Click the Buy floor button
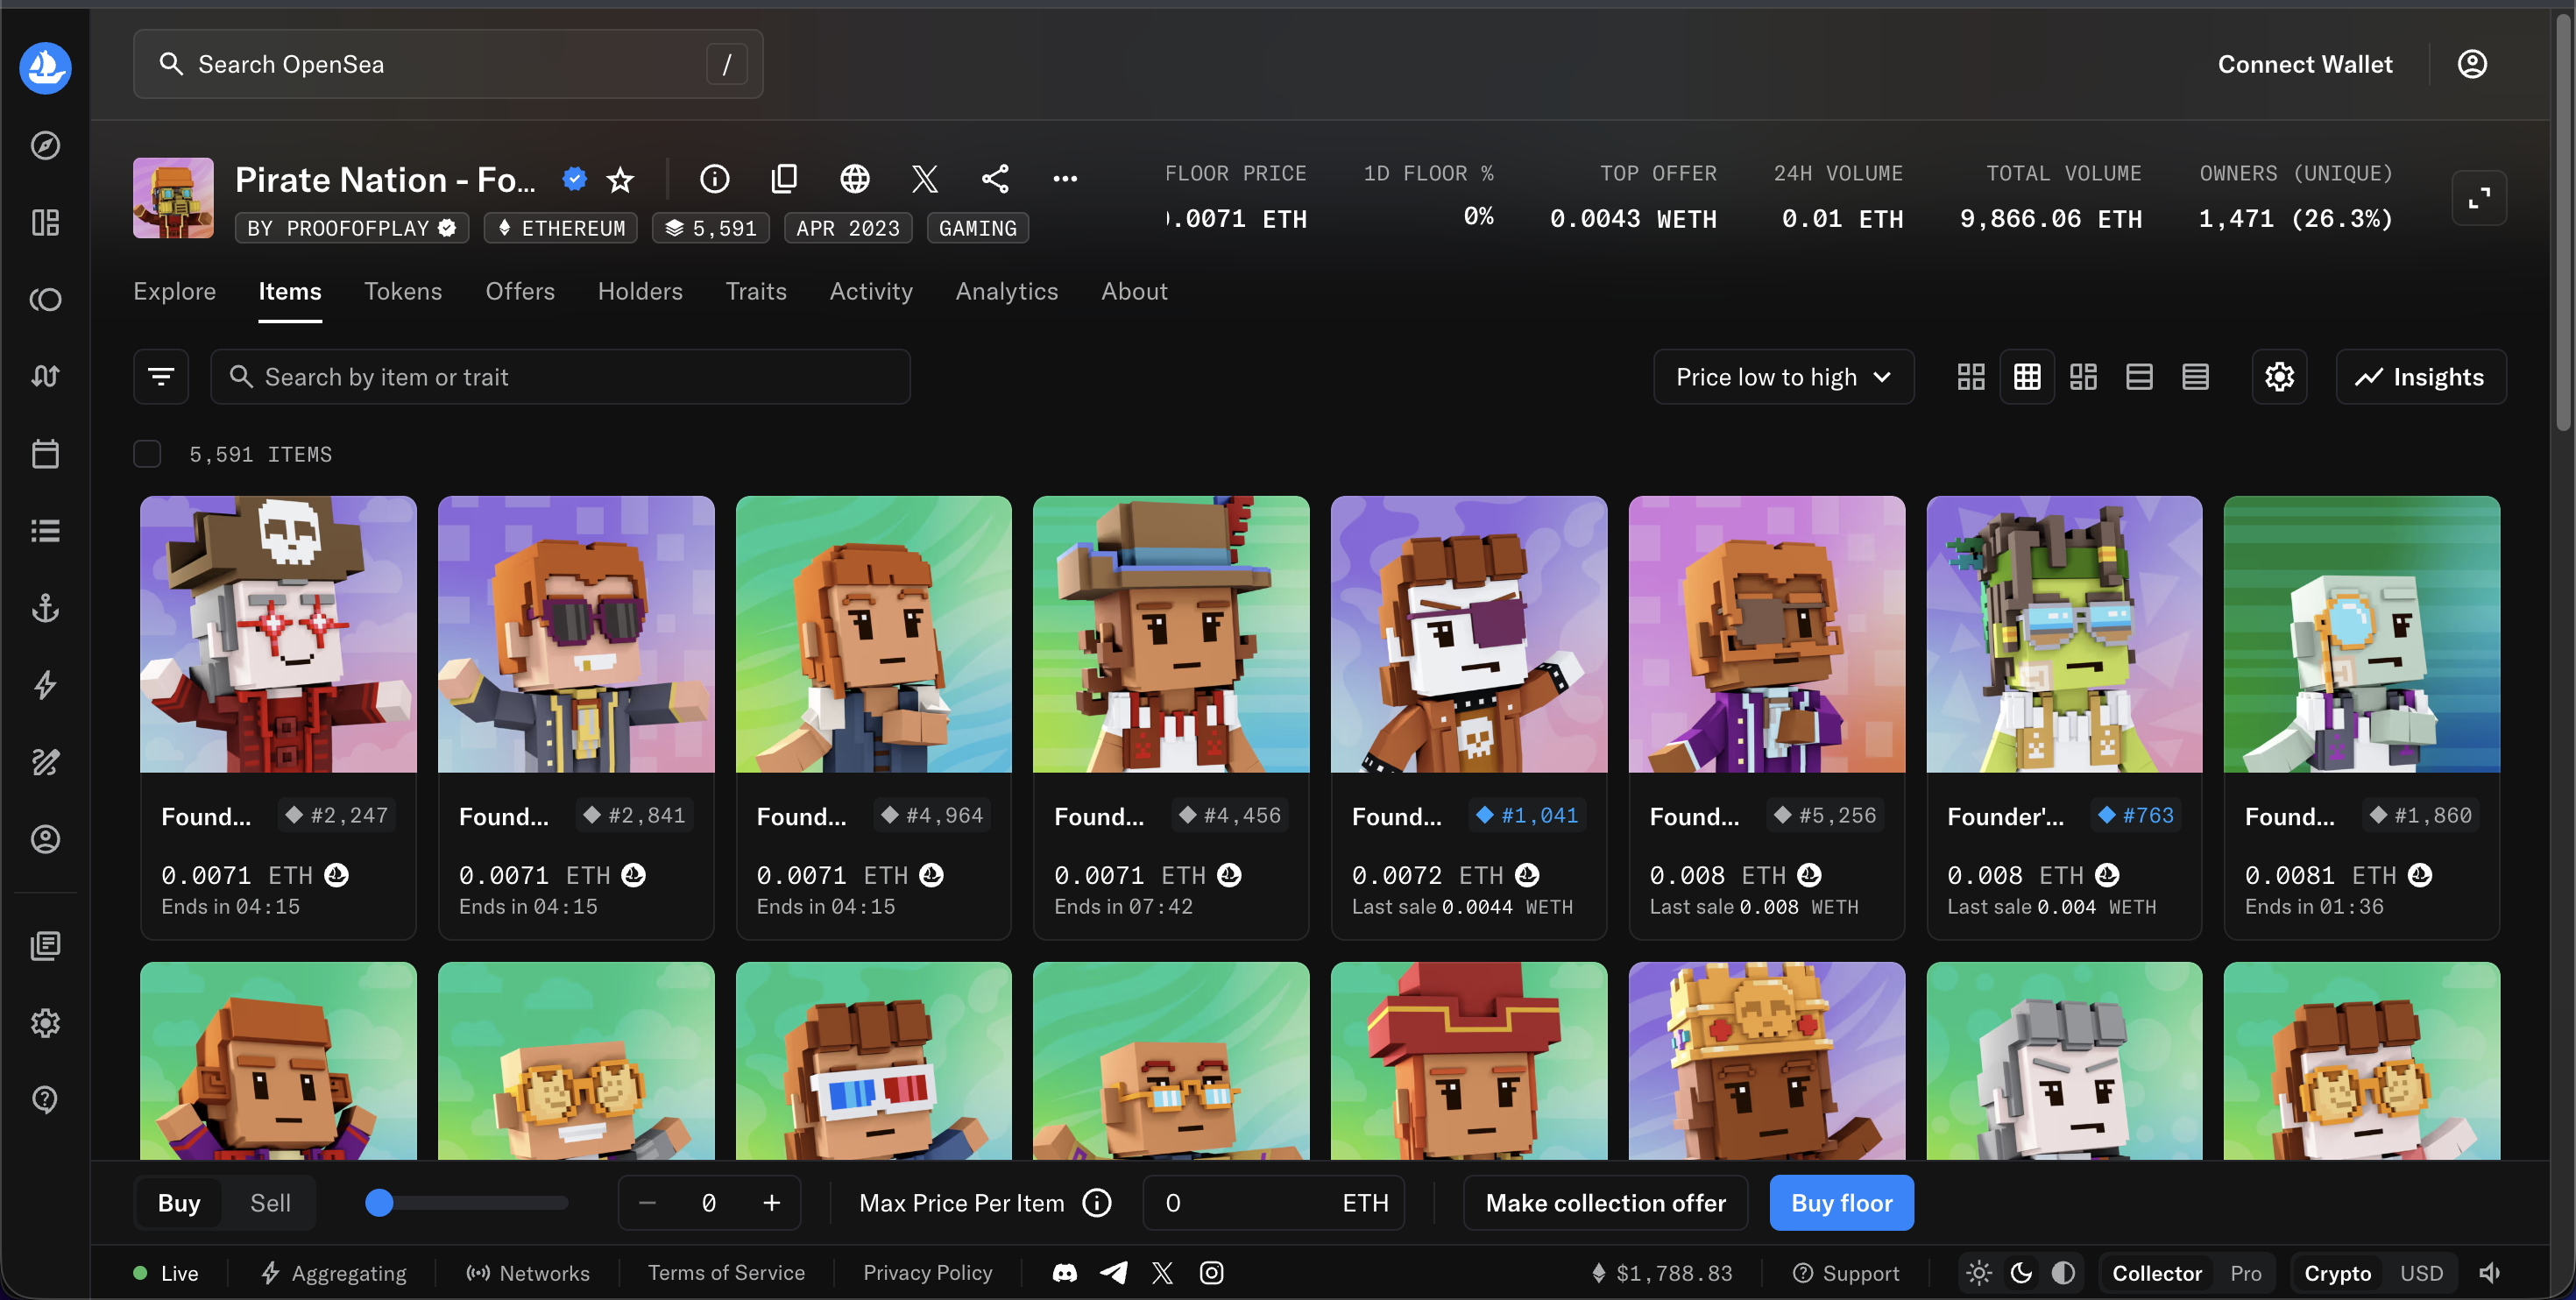The width and height of the screenshot is (2576, 1300). coord(1841,1203)
